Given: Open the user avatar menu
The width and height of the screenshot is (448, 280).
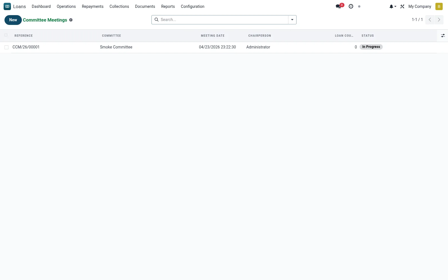Looking at the screenshot, I should 439,6.
